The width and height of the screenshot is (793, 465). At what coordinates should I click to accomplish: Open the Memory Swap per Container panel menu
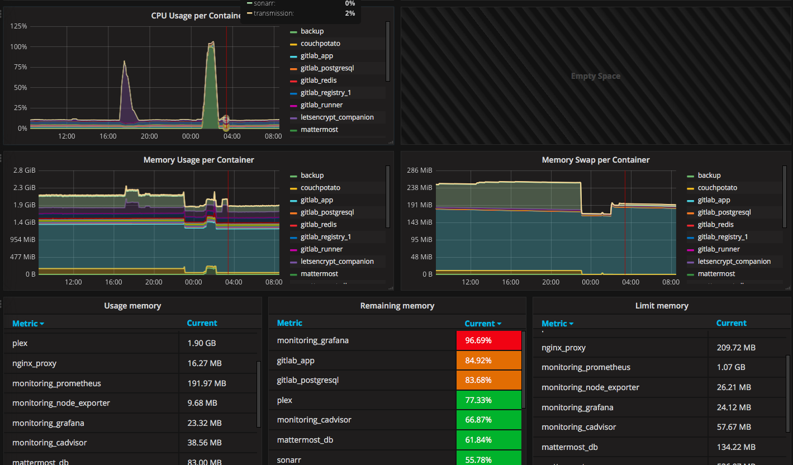[595, 160]
